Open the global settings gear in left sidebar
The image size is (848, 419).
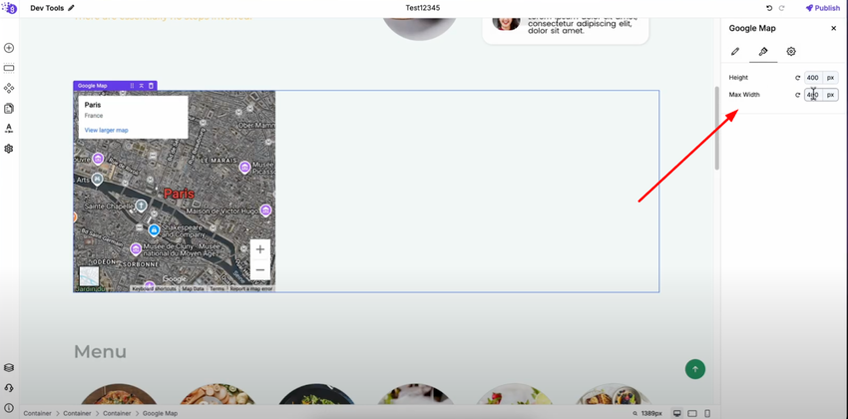point(9,149)
